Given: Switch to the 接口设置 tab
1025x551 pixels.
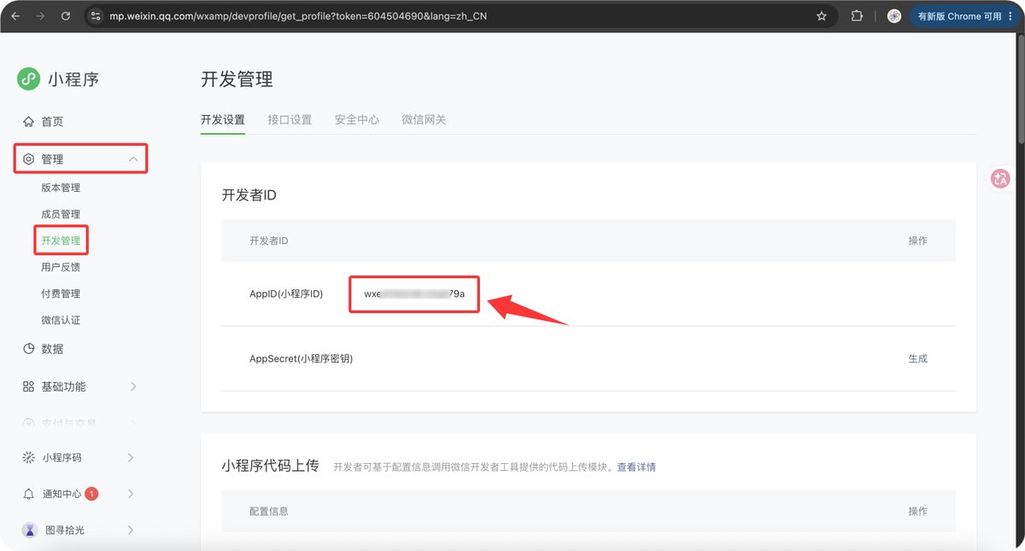Looking at the screenshot, I should click(290, 120).
